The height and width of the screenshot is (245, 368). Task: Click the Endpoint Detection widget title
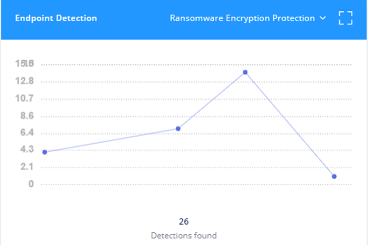click(56, 18)
